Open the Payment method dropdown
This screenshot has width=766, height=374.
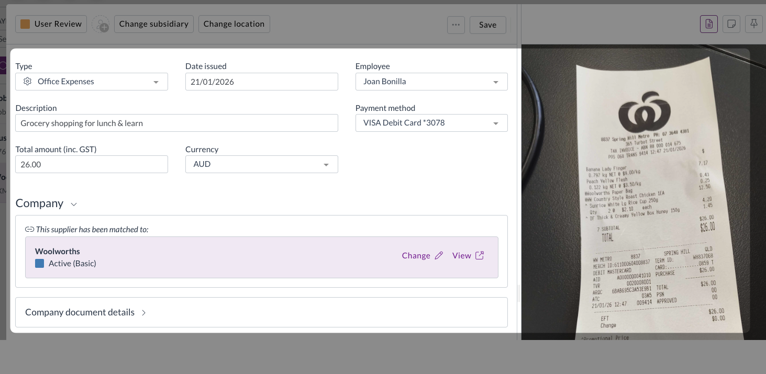coord(495,123)
